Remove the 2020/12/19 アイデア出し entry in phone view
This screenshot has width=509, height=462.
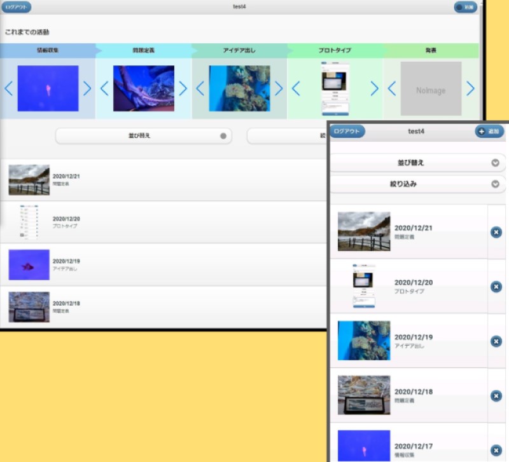[496, 341]
